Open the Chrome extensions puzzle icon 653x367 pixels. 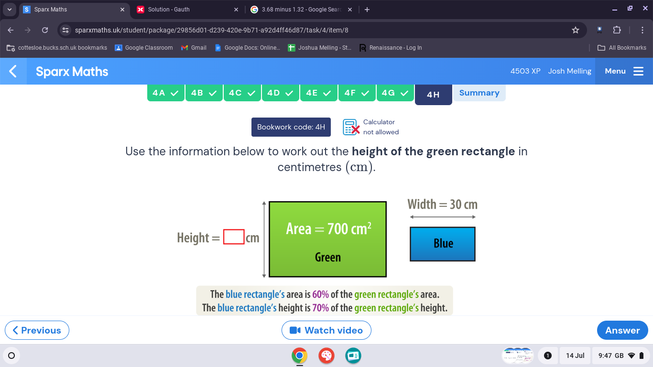pos(617,30)
